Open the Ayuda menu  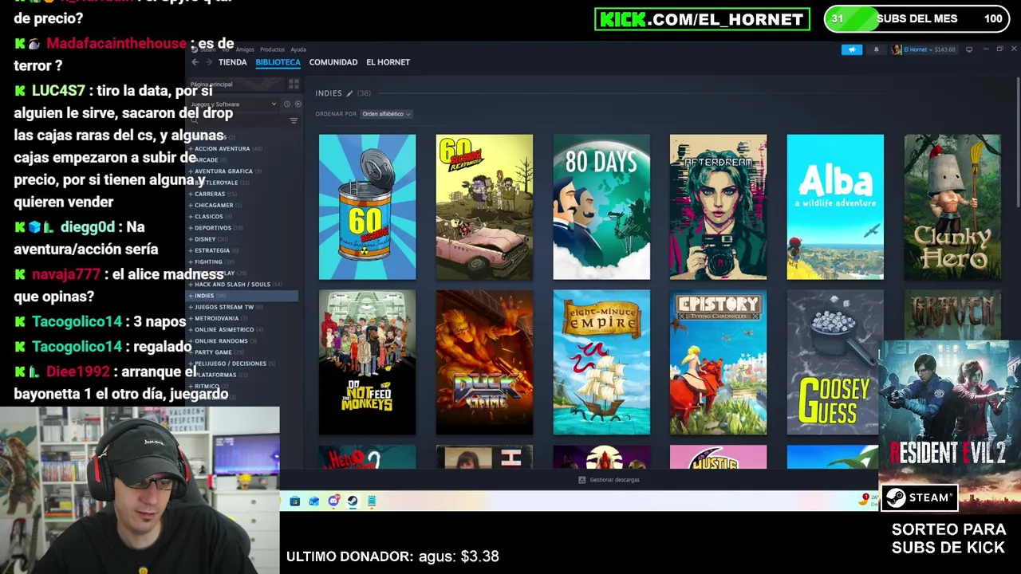[x=298, y=49]
